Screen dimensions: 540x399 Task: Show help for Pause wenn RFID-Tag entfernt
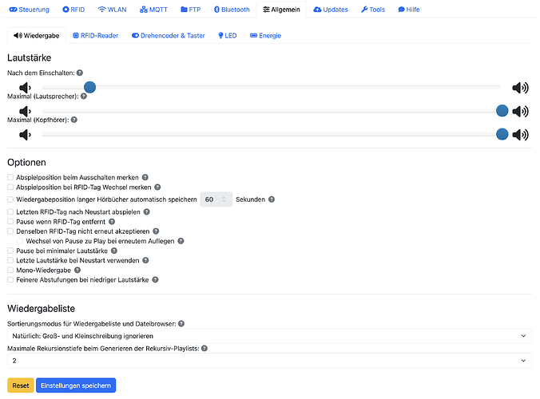[x=112, y=222]
